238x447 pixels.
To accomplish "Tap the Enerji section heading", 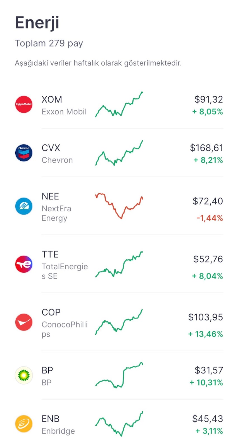I will tap(37, 23).
